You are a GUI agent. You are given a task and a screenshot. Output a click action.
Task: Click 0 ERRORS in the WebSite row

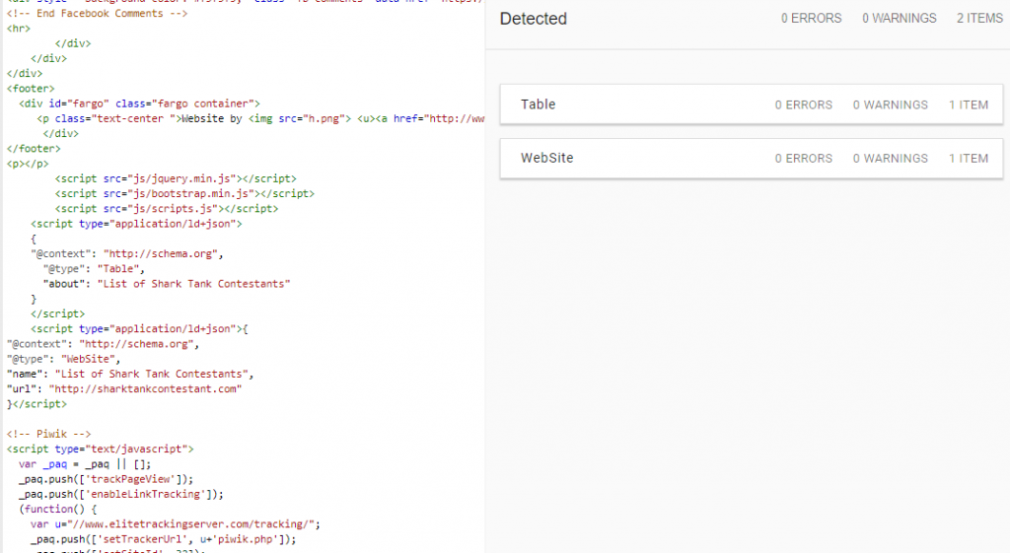tap(803, 159)
